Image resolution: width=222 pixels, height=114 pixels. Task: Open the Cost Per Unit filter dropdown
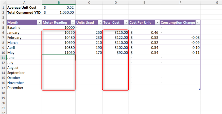point(157,23)
